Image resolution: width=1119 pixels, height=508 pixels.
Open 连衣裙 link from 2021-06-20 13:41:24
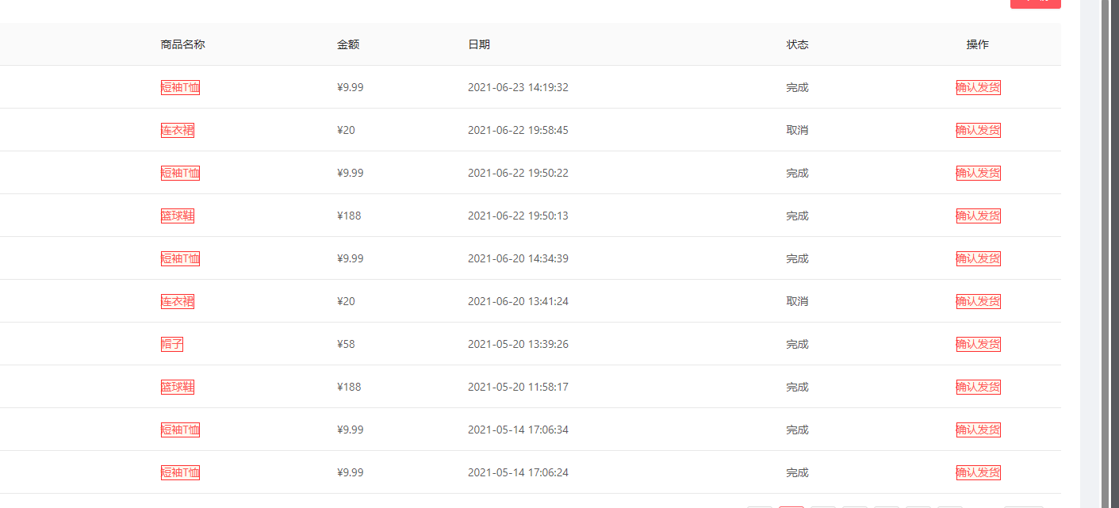click(x=178, y=301)
